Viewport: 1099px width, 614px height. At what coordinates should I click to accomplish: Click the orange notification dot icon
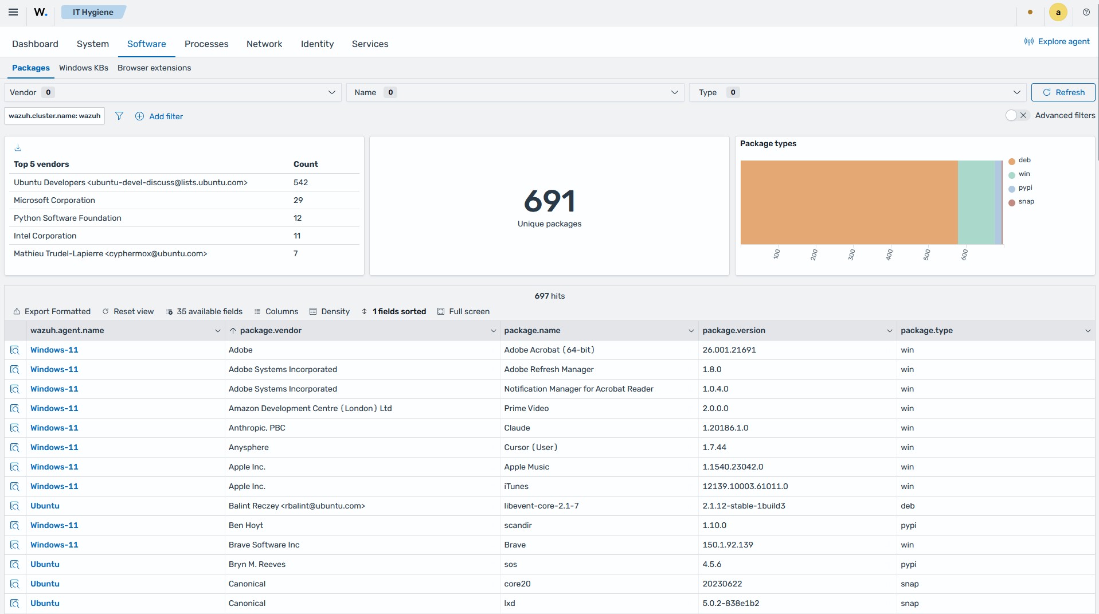[1030, 12]
